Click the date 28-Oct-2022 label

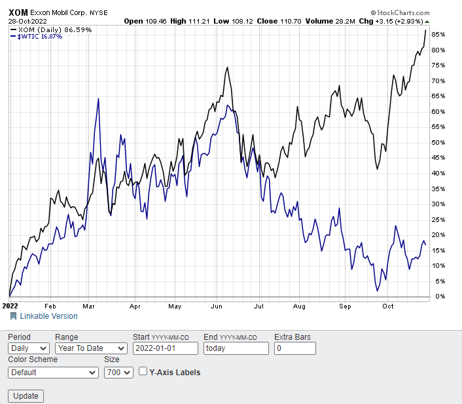pyautogui.click(x=27, y=21)
